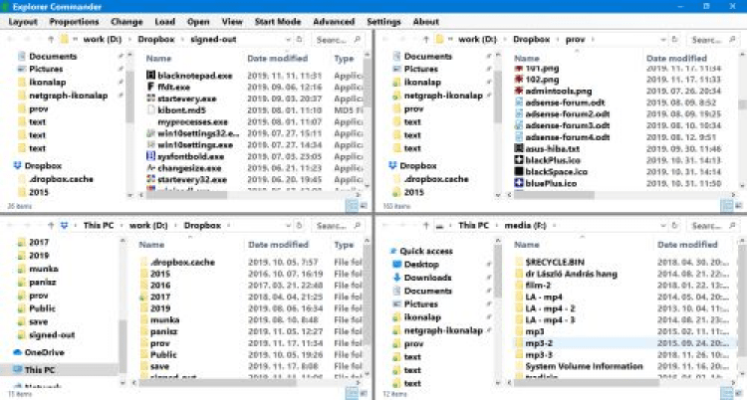Switch signed-out pane to details view
The width and height of the screenshot is (747, 400).
352,206
